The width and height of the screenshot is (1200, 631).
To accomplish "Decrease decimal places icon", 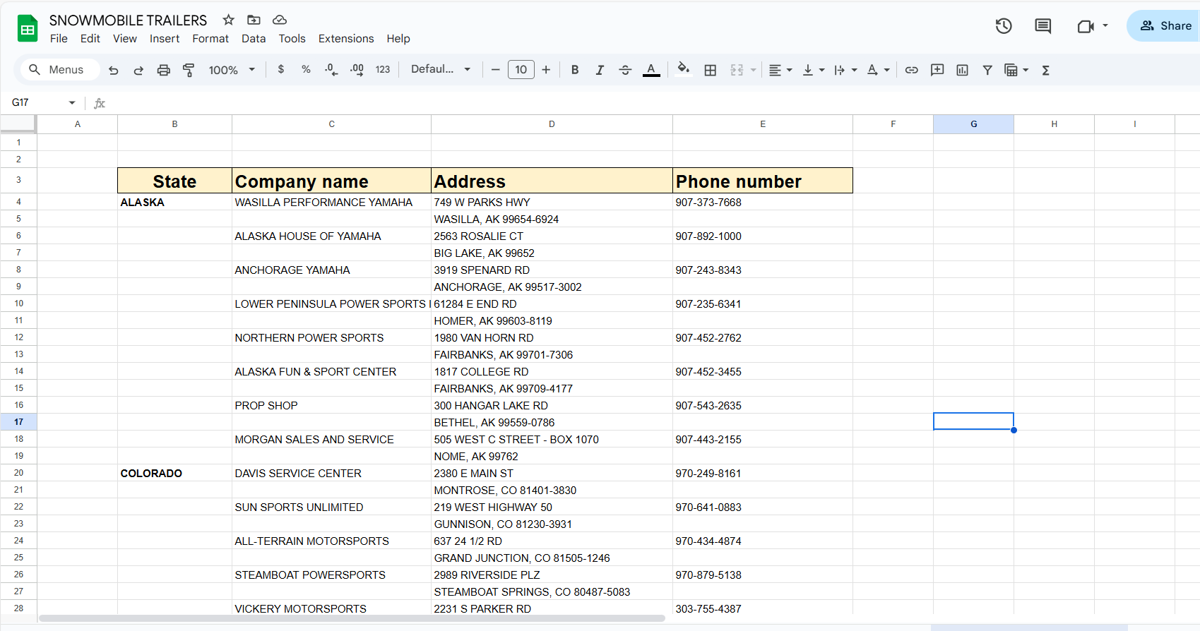I will [331, 69].
